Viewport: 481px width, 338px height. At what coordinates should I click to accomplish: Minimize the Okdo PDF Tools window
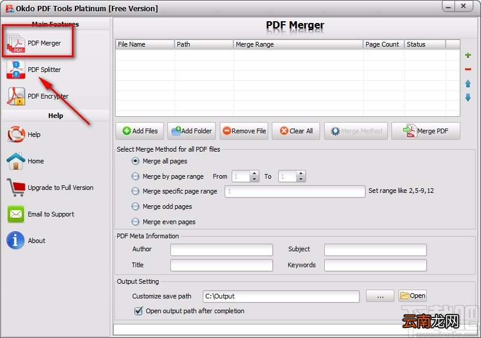449,6
